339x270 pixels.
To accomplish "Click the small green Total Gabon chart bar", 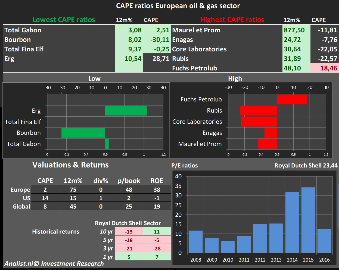I will [107, 144].
